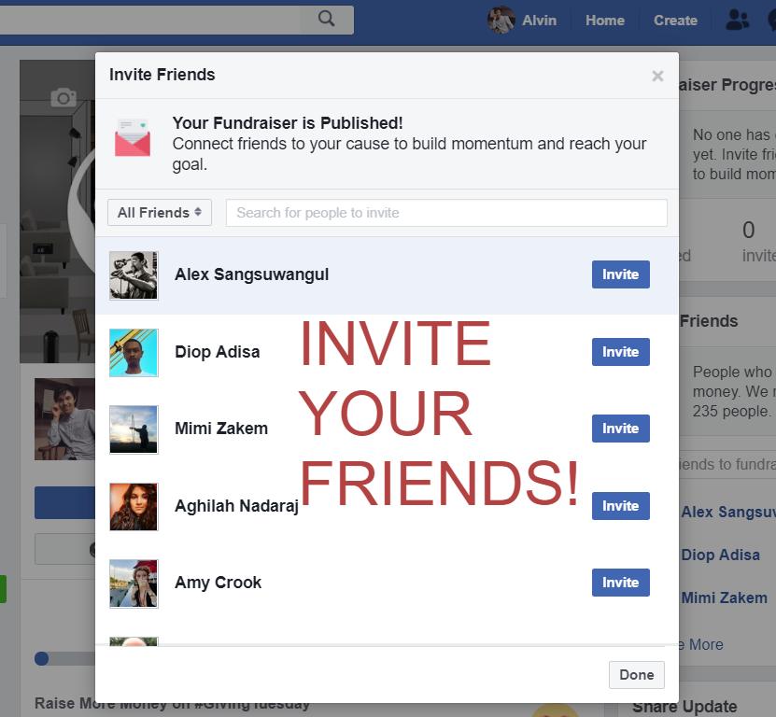
Task: Open the friend requests icon in the navbar
Action: pos(737,21)
